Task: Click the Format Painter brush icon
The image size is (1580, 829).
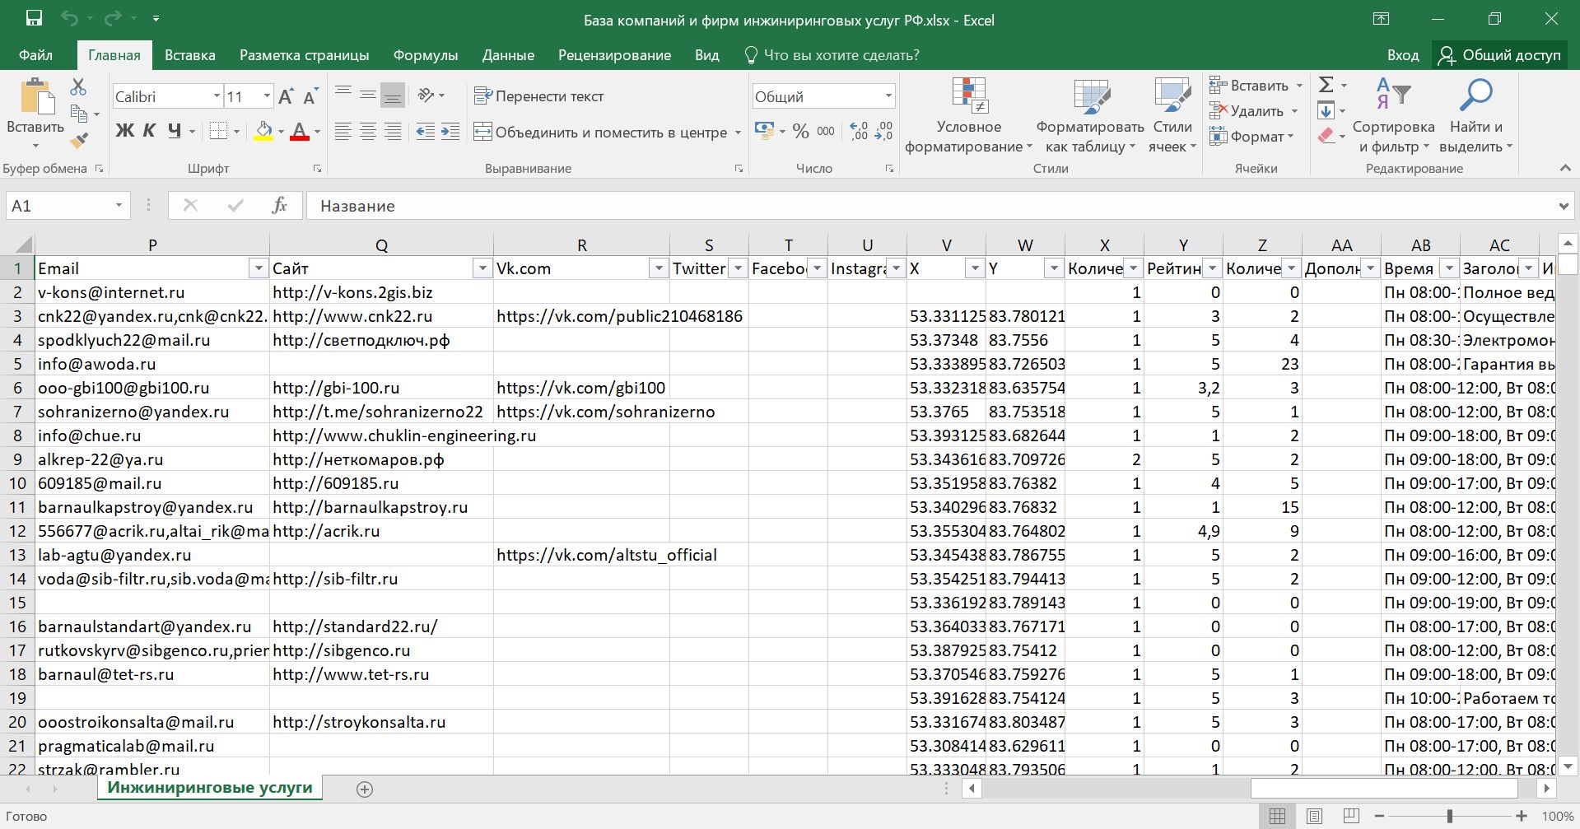Action: pyautogui.click(x=79, y=141)
